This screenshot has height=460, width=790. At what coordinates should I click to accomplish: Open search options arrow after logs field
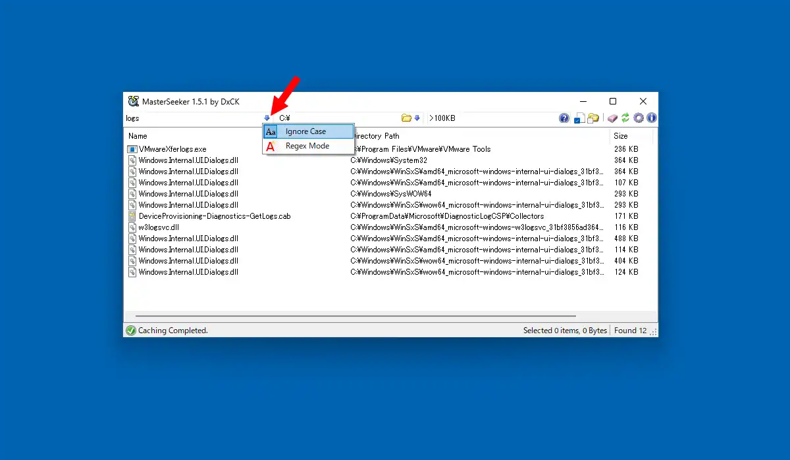click(267, 118)
